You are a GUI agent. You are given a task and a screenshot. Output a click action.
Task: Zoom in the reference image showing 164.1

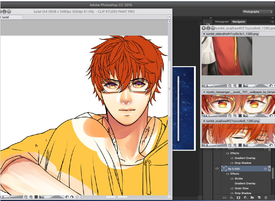pos(235,116)
